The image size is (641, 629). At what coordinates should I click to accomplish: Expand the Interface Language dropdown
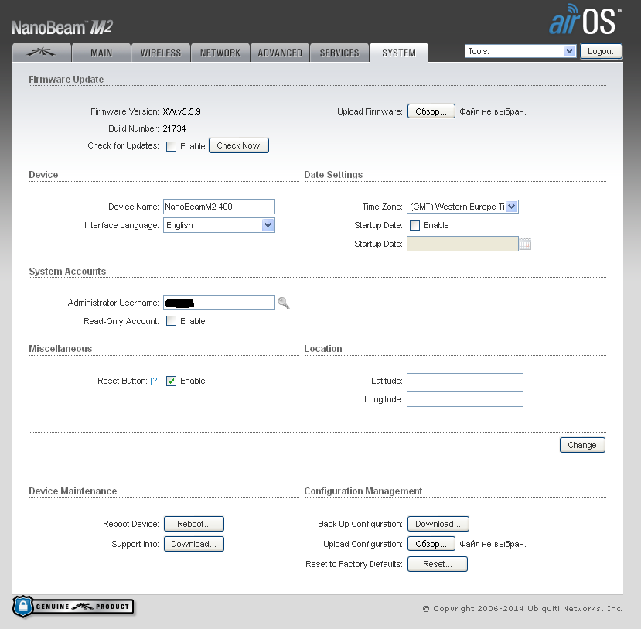(x=219, y=225)
